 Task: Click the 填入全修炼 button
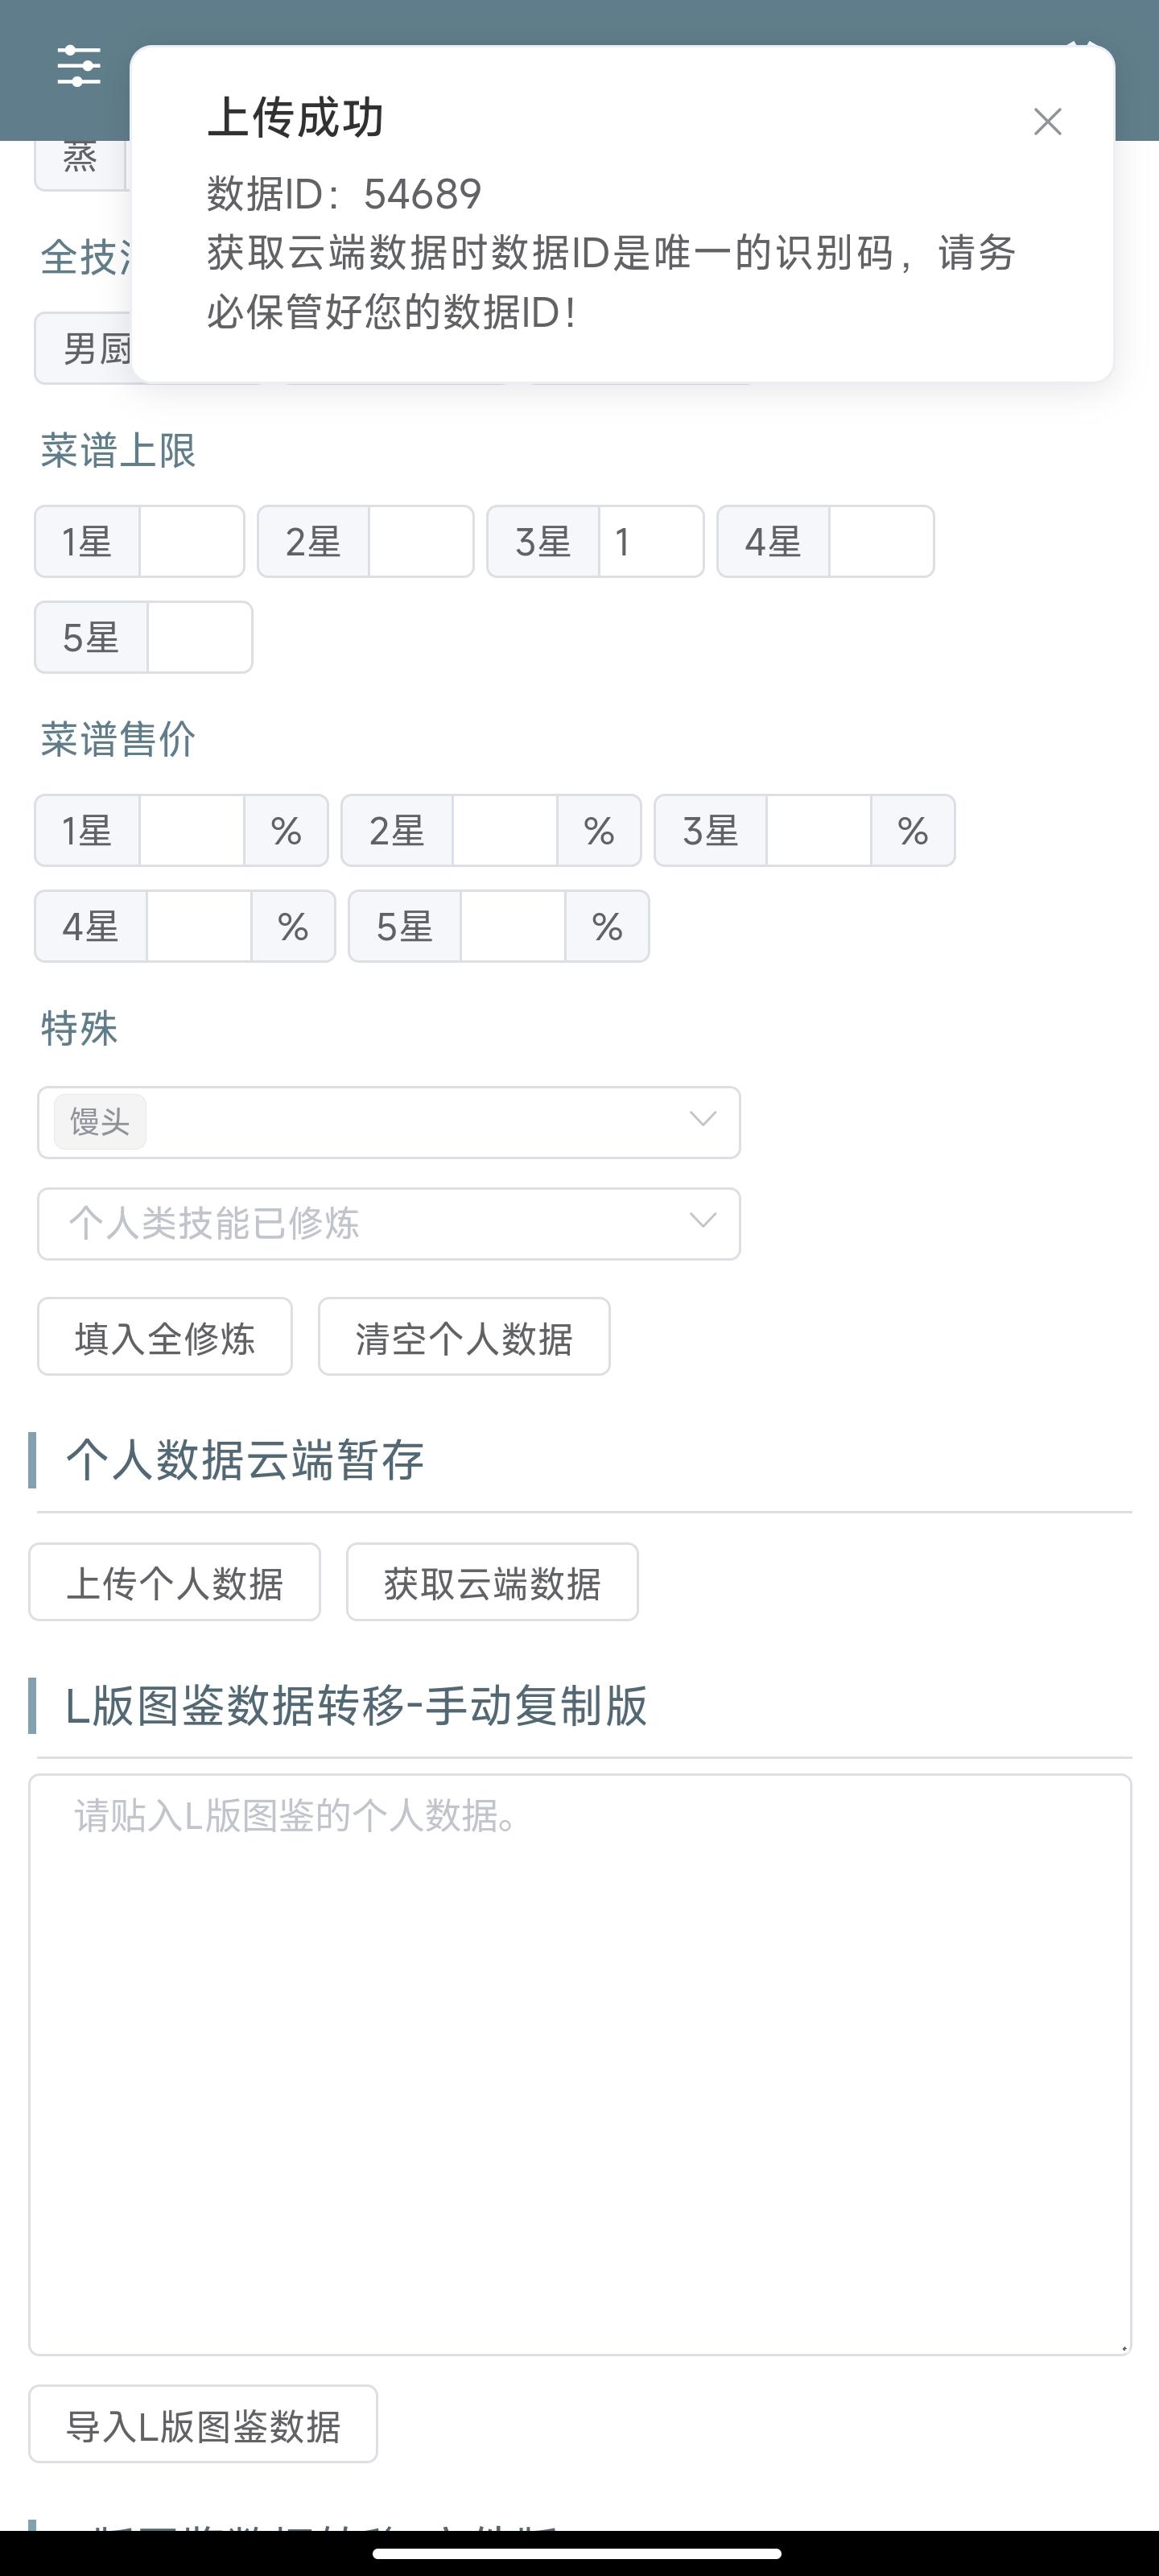coord(165,1337)
